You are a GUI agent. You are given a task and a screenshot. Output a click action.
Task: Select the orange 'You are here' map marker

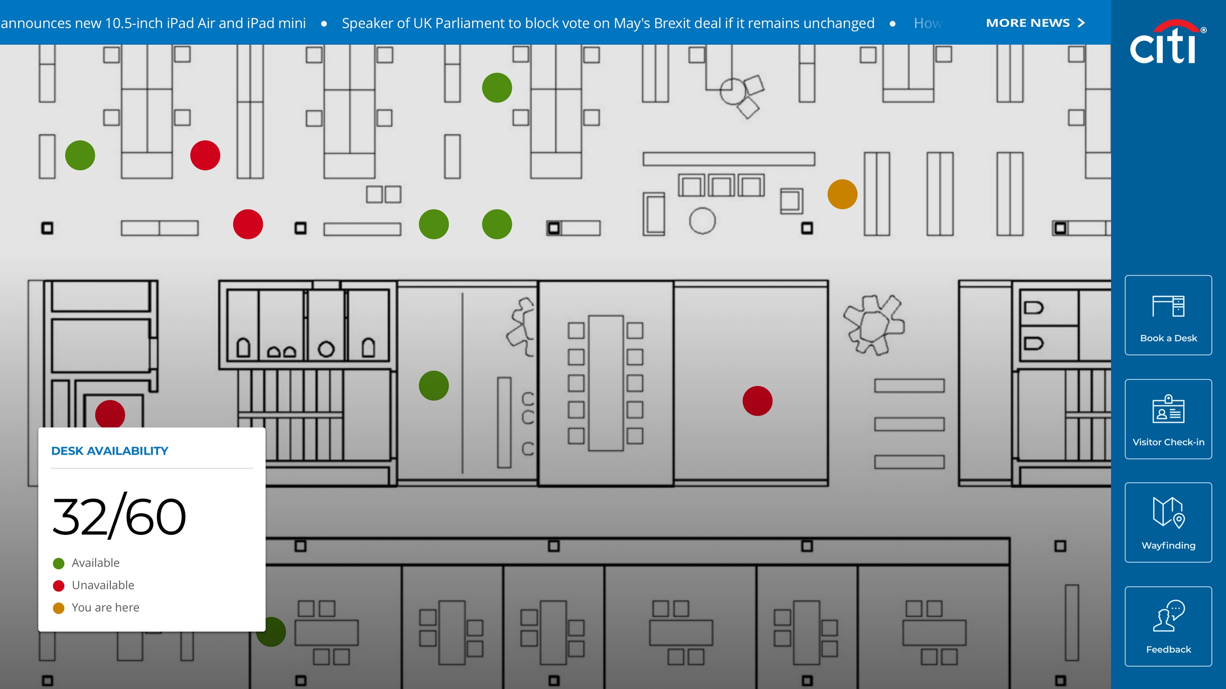point(842,194)
